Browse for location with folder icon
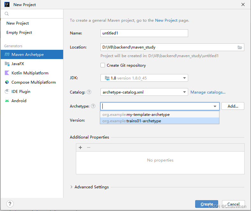This screenshot has height=211, width=251. click(x=240, y=47)
